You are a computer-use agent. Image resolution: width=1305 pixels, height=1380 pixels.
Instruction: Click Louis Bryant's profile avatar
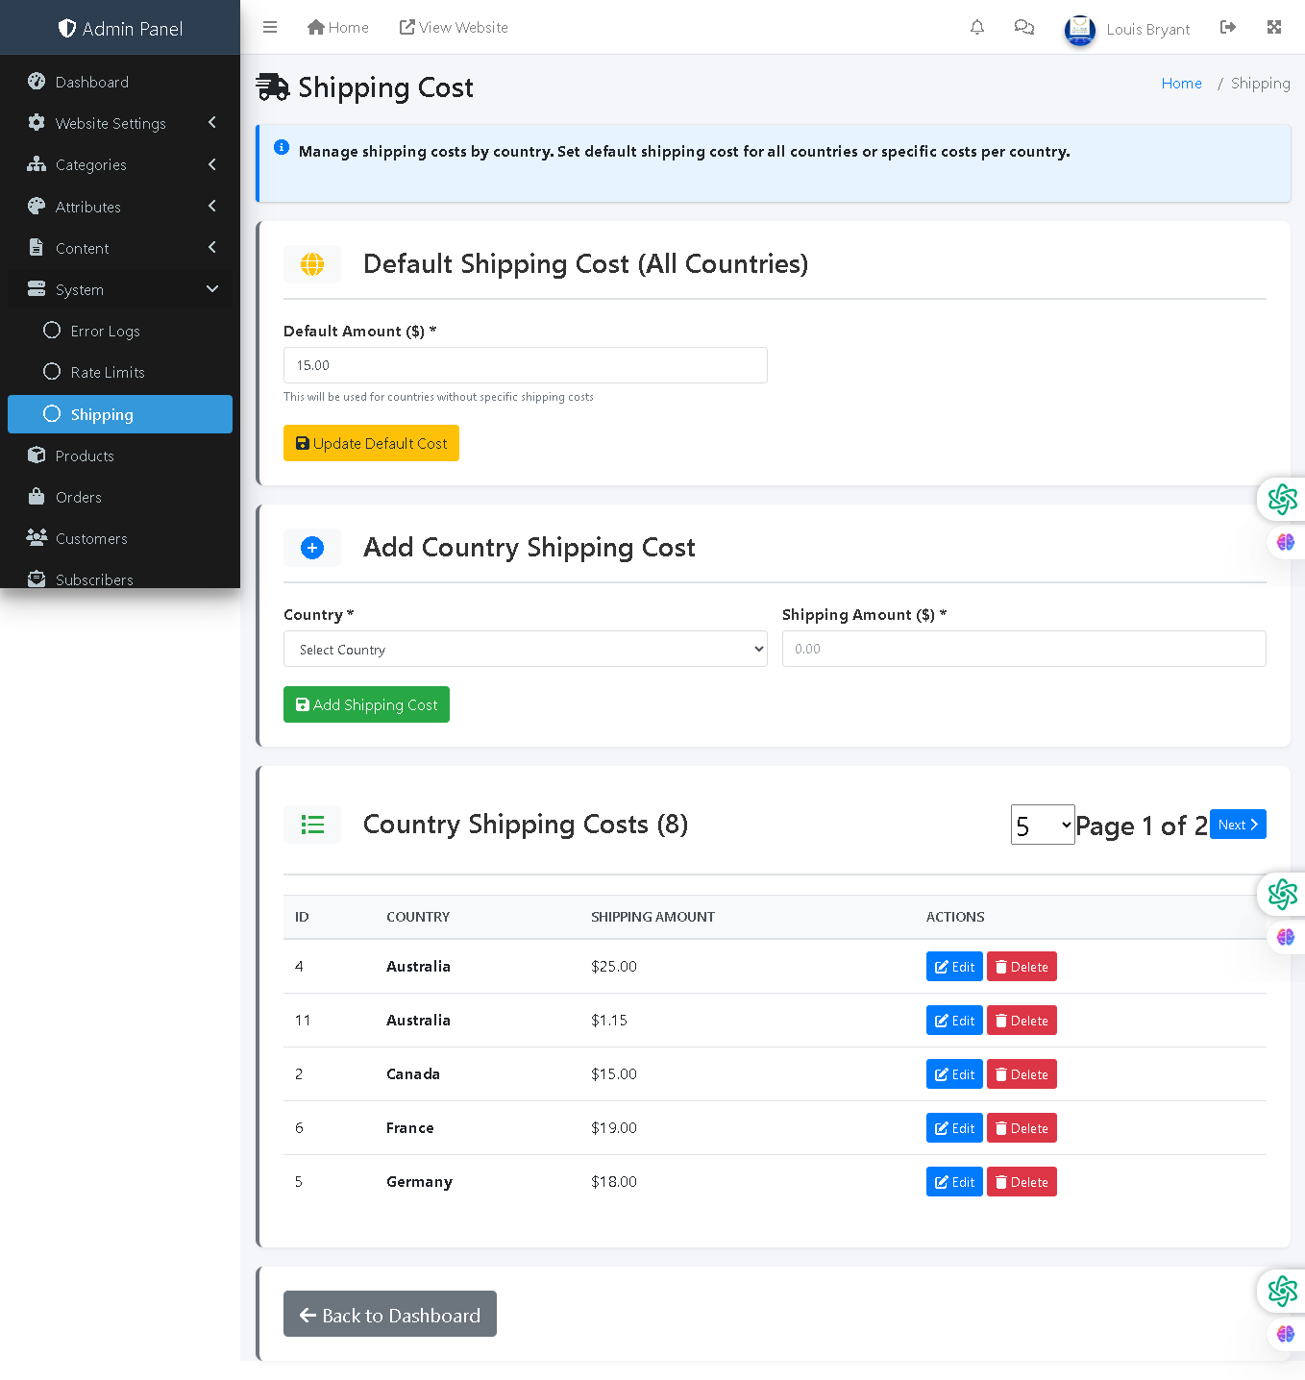tap(1080, 30)
